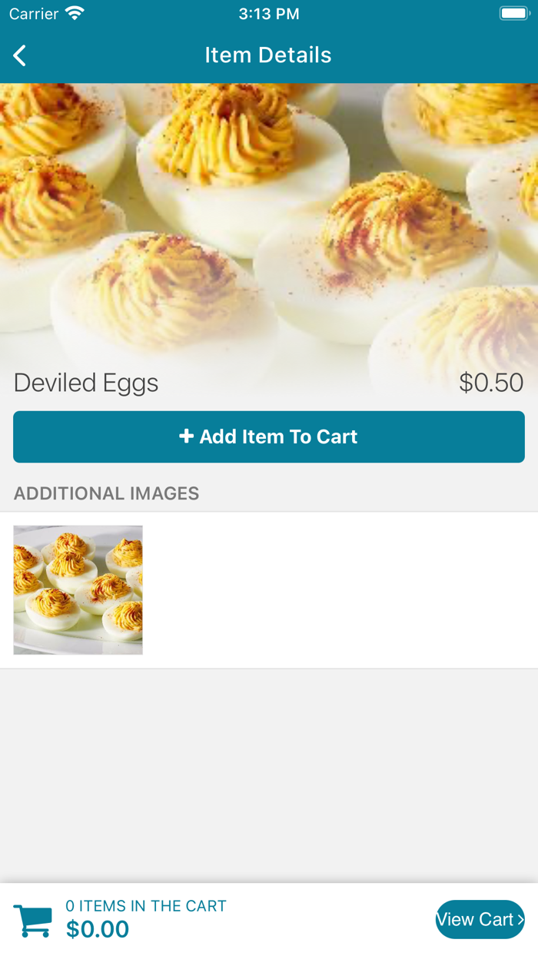Tap the 0 Items In The Cart label
Viewport: 538px width, 956px height.
pos(146,906)
